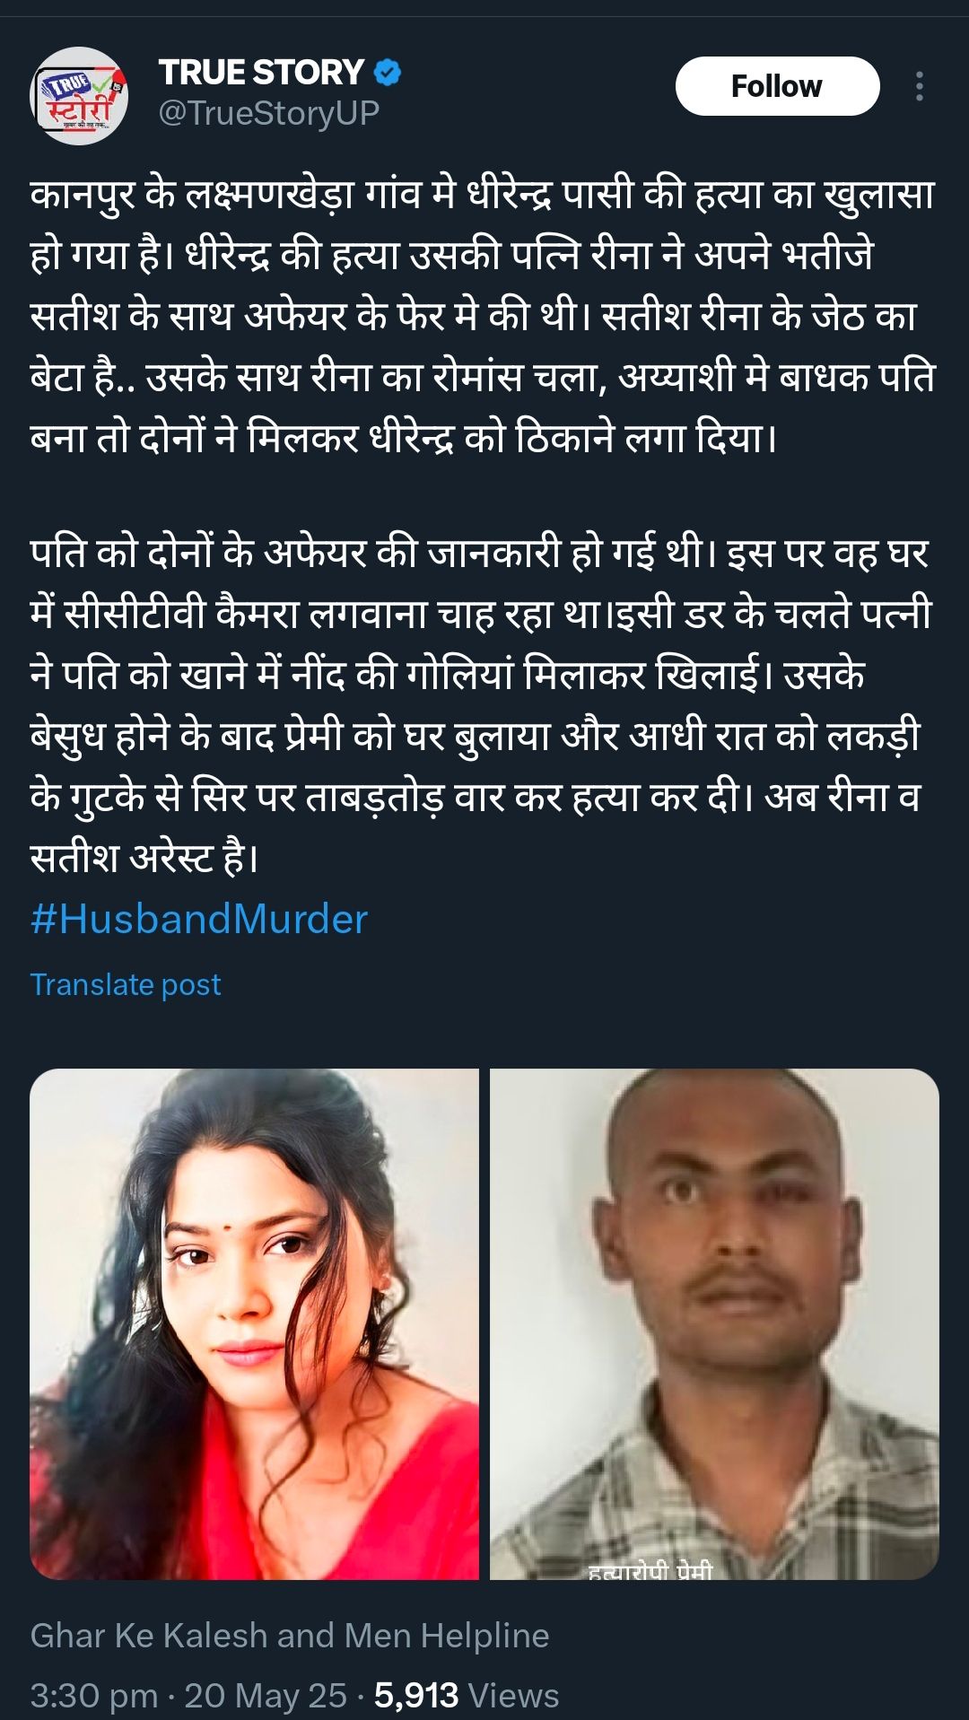The height and width of the screenshot is (1720, 969).
Task: Translate post to another language
Action: (126, 984)
